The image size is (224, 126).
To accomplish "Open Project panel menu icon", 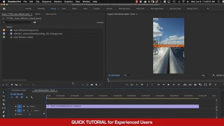I will (x=31, y=14).
